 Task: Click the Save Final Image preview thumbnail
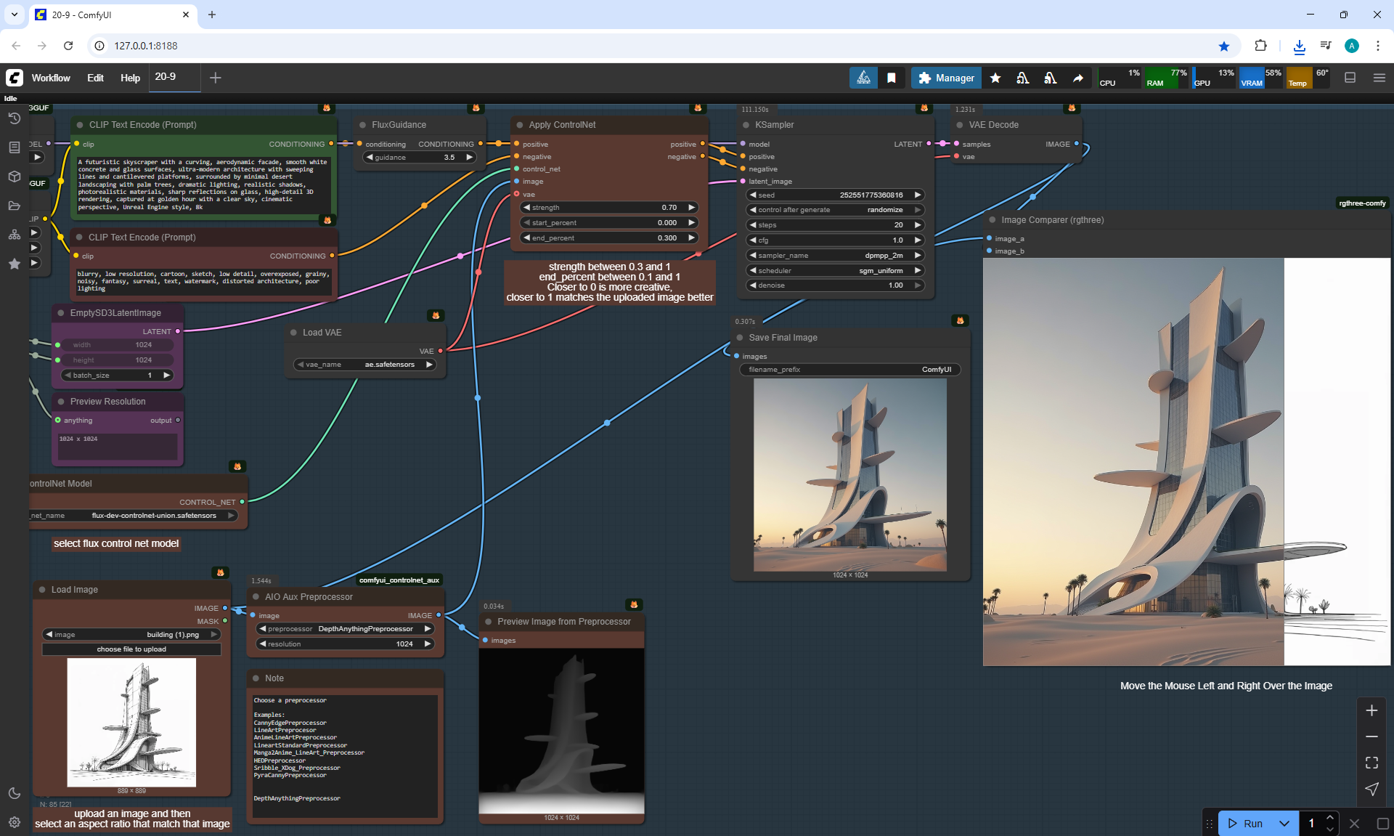[x=849, y=474]
